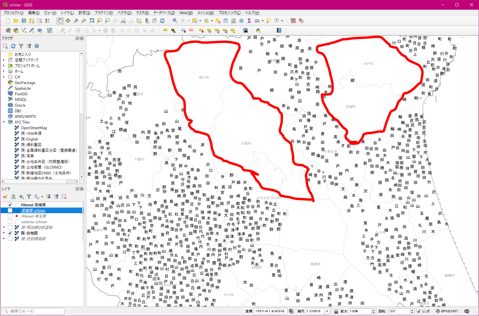Enable the saitama-ichiran layer checkbox
The image size is (479, 316).
click(10, 222)
